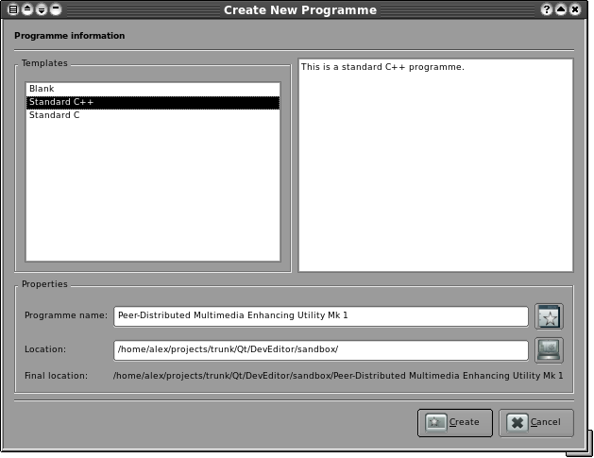The image size is (594, 458).
Task: Close the Create New Programme dialog with X
Action: pyautogui.click(x=575, y=9)
